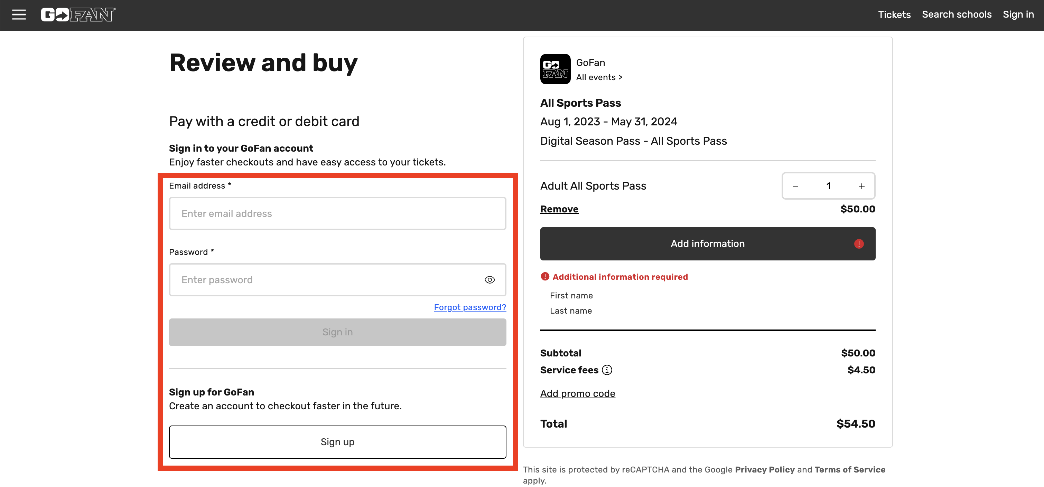Open the Google Privacy Policy link
Image resolution: width=1044 pixels, height=487 pixels.
click(765, 470)
